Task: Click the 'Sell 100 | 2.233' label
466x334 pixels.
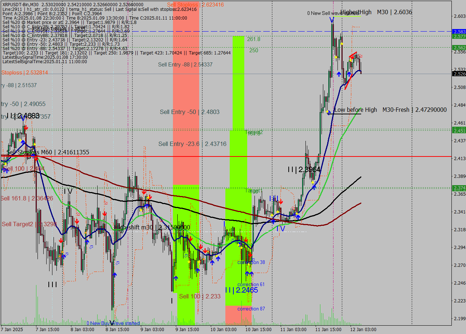Action: coord(200,296)
